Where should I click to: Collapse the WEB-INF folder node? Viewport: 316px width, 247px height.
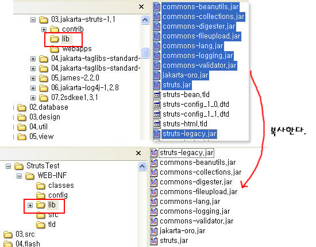[x=19, y=176]
